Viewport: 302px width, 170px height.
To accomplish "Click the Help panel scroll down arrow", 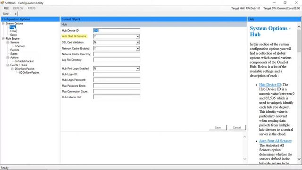I will 299,159.
